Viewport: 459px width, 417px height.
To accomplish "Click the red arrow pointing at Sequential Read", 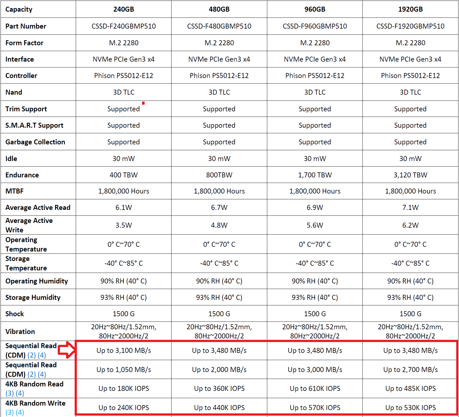I will click(67, 350).
